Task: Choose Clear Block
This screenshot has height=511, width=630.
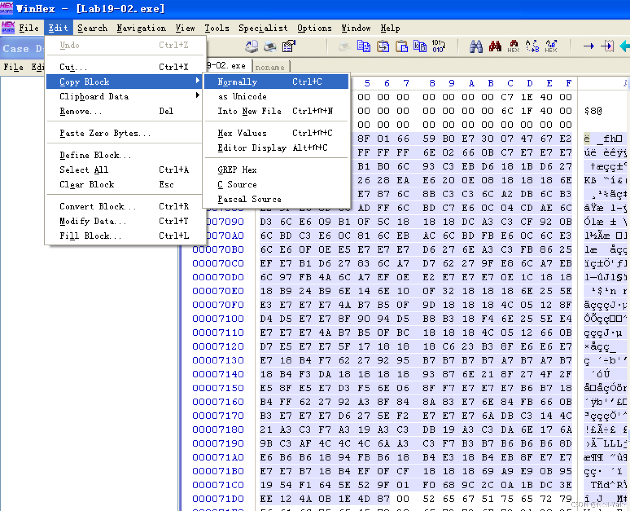Action: click(x=125, y=185)
